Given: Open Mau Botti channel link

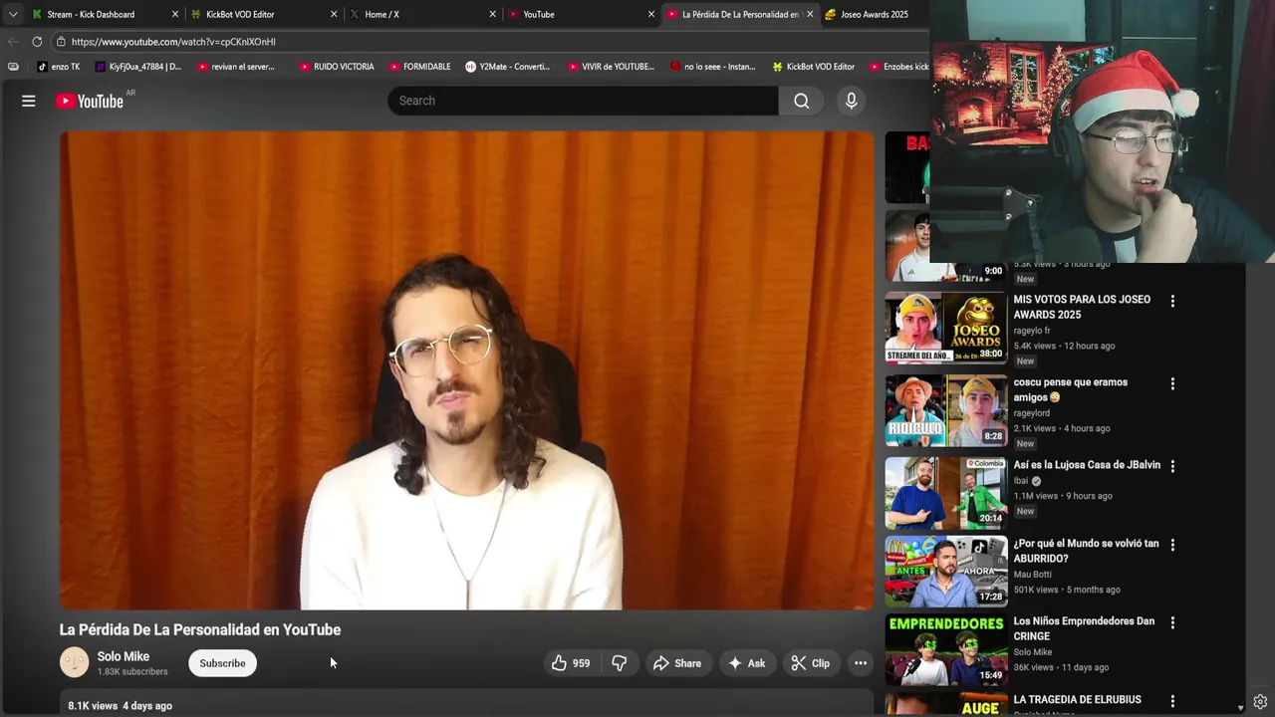Looking at the screenshot, I should point(1033,575).
